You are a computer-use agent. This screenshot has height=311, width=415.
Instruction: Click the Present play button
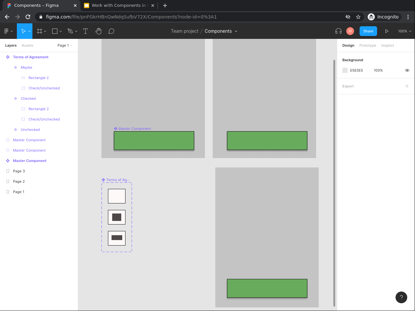pos(387,31)
